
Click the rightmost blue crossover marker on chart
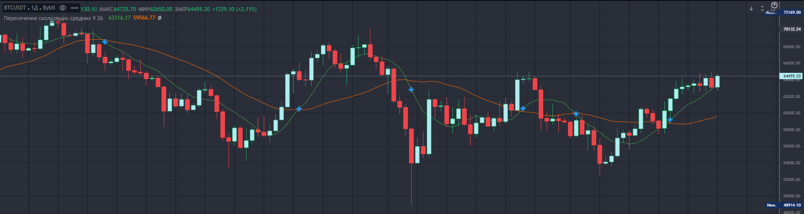point(670,120)
